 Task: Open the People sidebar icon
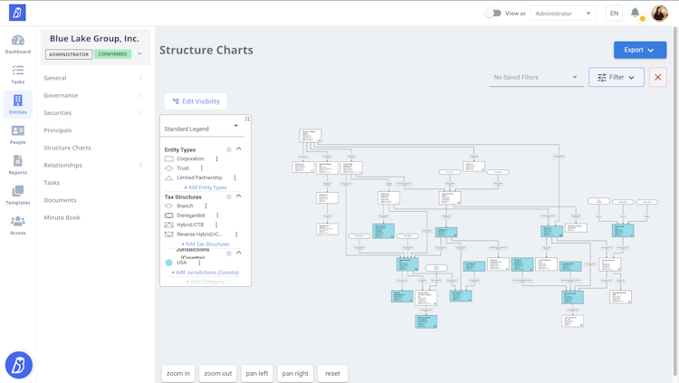(x=17, y=135)
